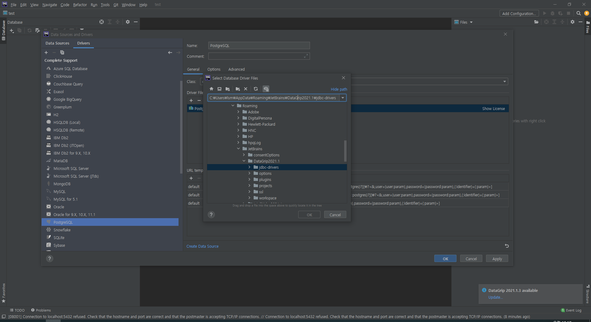
Task: Open the Options tab for PostgreSQL driver
Action: coord(214,69)
